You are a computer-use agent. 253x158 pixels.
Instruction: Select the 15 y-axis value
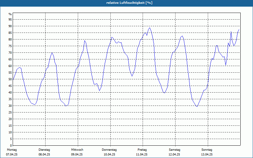[x=10, y=126]
